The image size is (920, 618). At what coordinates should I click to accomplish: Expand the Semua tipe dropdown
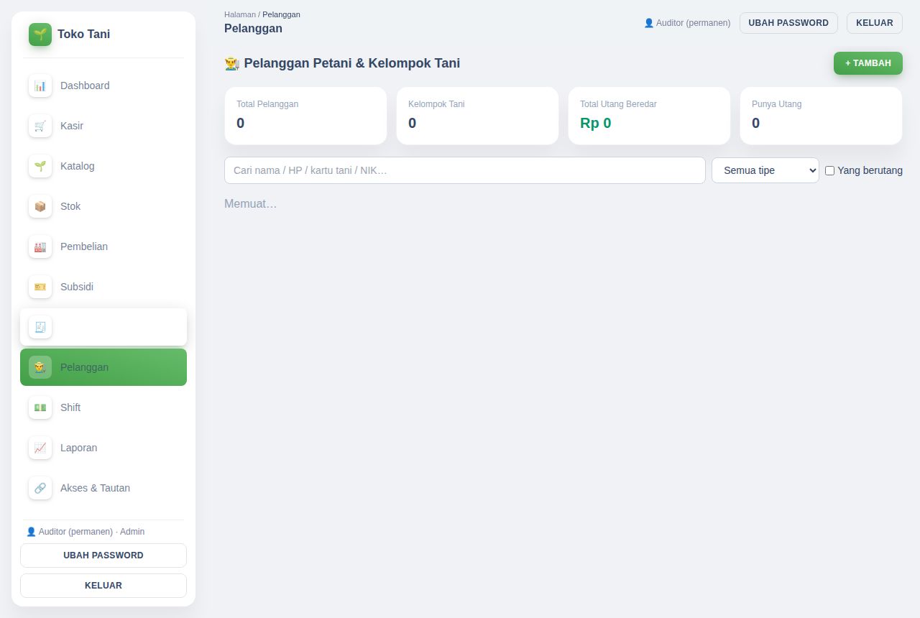click(x=765, y=170)
